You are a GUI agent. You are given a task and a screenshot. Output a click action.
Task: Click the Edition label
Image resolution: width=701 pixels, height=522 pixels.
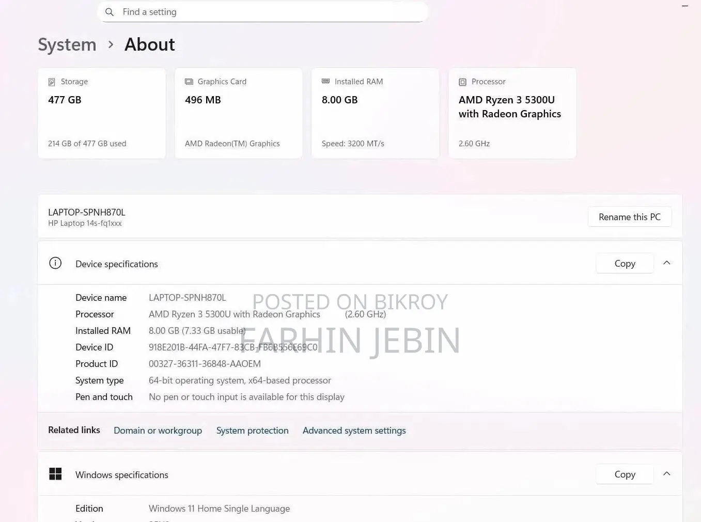pos(89,509)
